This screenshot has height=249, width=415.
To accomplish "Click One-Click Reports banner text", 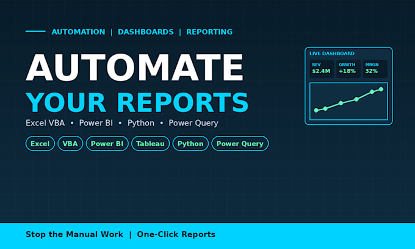I will tap(176, 234).
